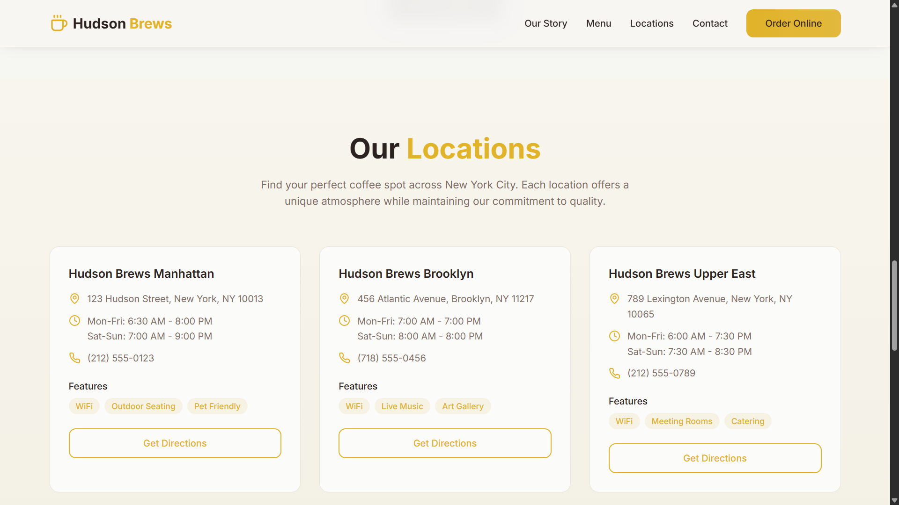Go to the Menu page link
This screenshot has width=899, height=505.
(598, 23)
